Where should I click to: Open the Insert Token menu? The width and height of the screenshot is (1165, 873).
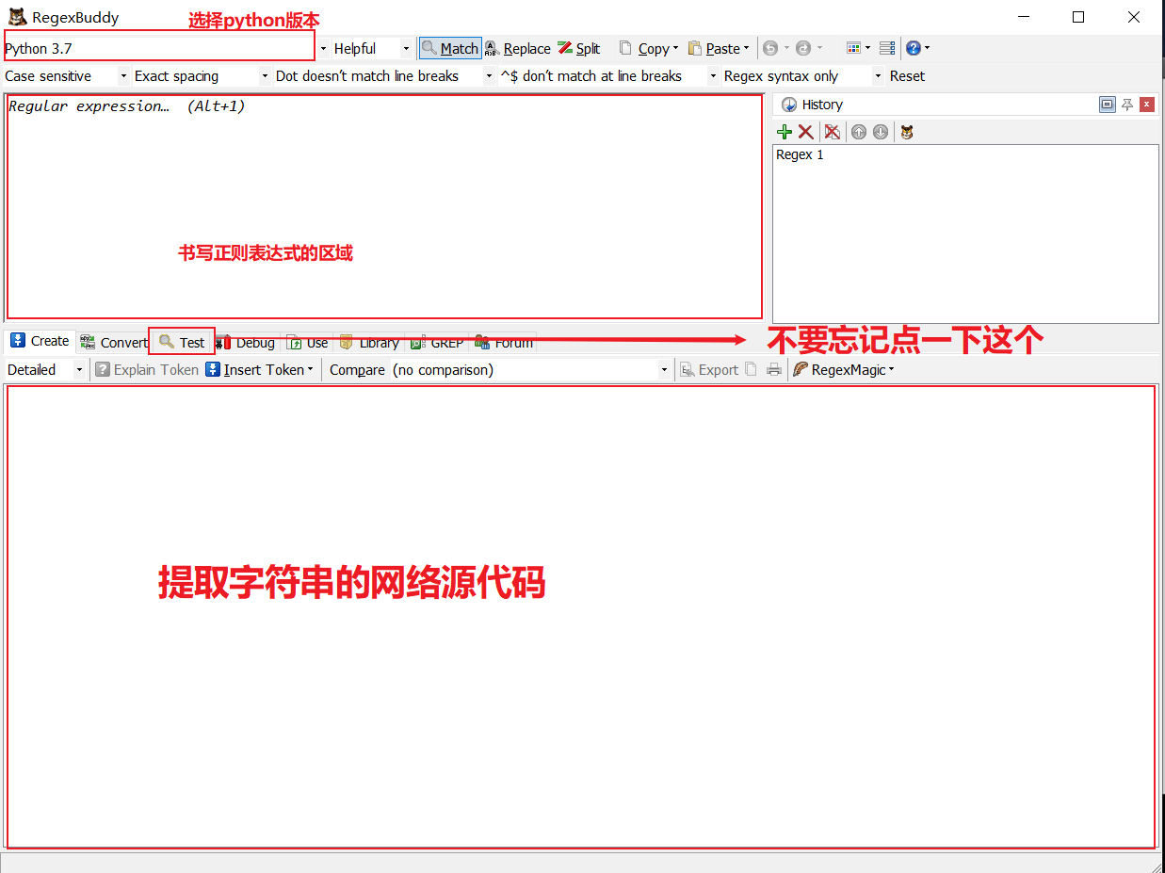point(260,370)
